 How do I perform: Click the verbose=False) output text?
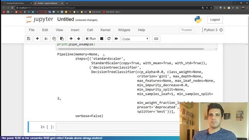tap(89, 116)
